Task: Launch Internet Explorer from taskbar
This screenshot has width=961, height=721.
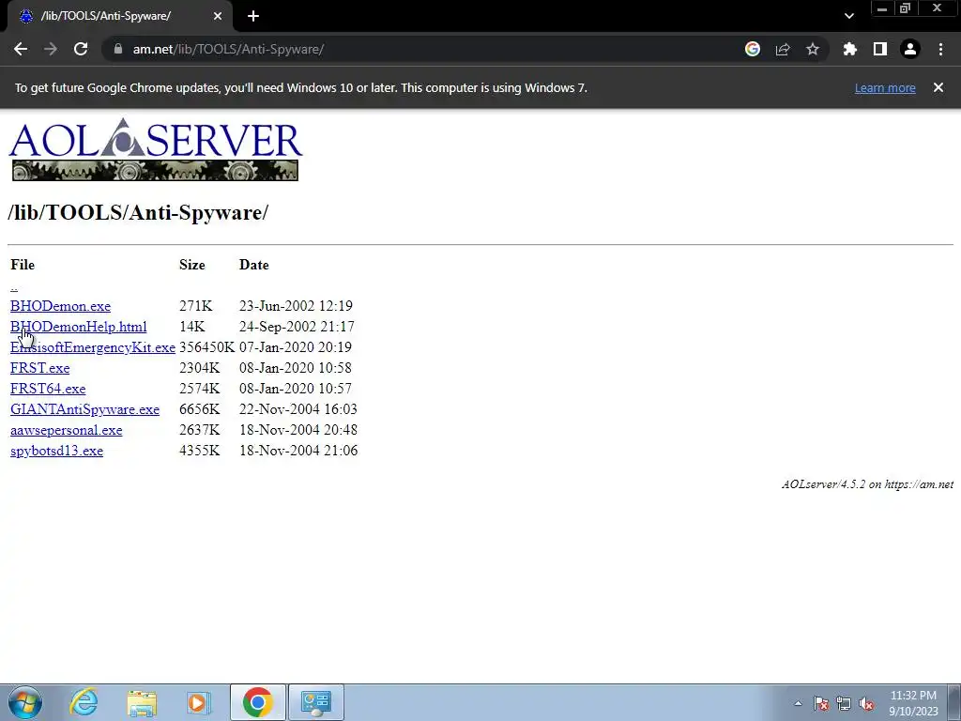Action: click(x=84, y=702)
